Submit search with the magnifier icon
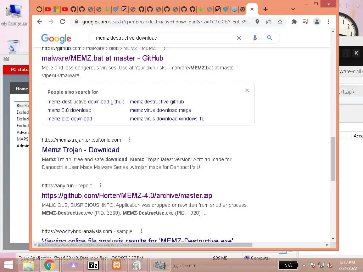363x272 pixels. coord(269,38)
